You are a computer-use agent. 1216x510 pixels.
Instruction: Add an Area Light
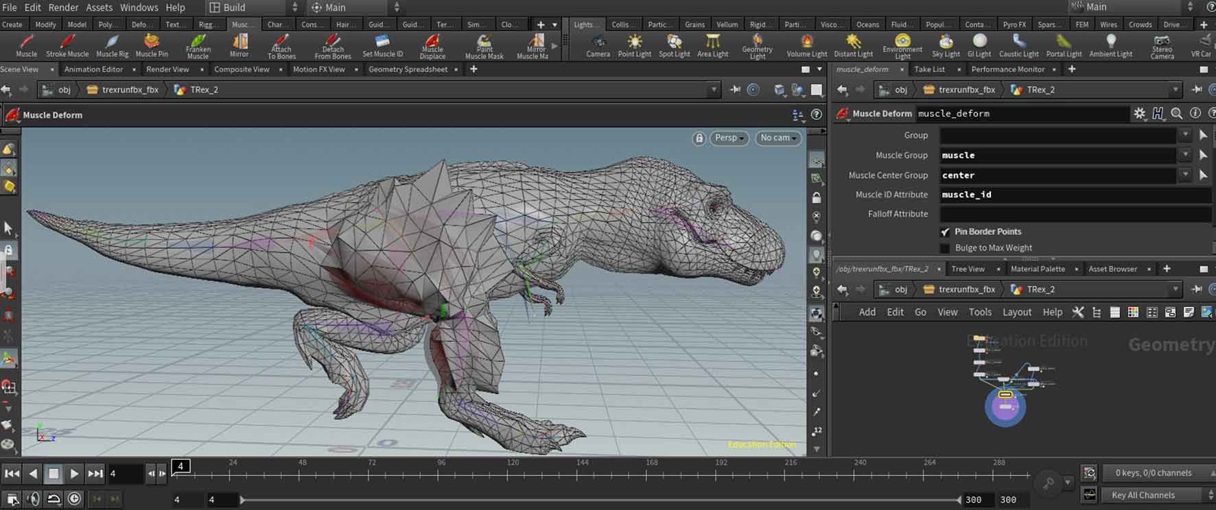[712, 46]
